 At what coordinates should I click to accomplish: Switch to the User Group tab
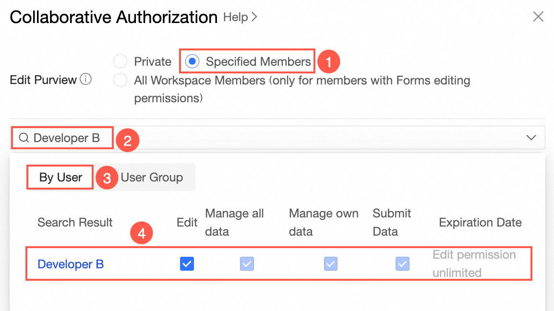152,177
